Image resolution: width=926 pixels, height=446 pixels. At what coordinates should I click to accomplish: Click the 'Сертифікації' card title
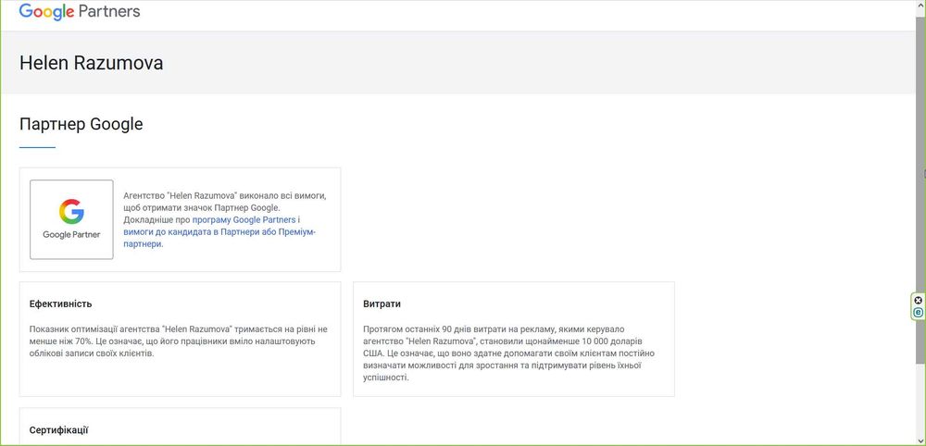[59, 430]
